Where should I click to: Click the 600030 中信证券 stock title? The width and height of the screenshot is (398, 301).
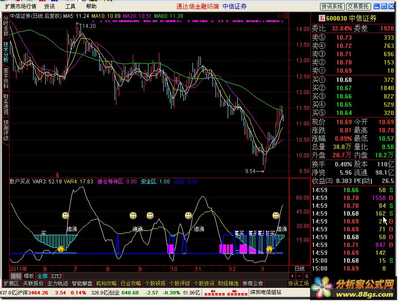tap(351, 18)
